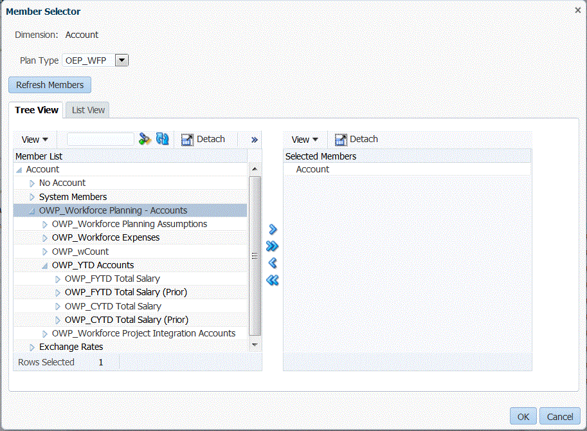Click the Member List scrollbar up arrow
The height and width of the screenshot is (431, 587).
point(255,169)
